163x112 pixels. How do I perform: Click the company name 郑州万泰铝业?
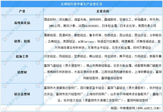point(142,48)
